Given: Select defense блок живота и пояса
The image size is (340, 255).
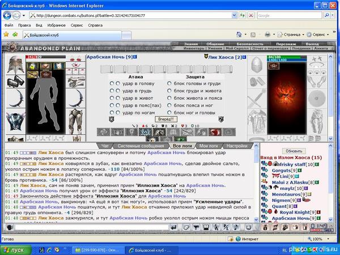Looking at the screenshot, I should (x=169, y=98).
